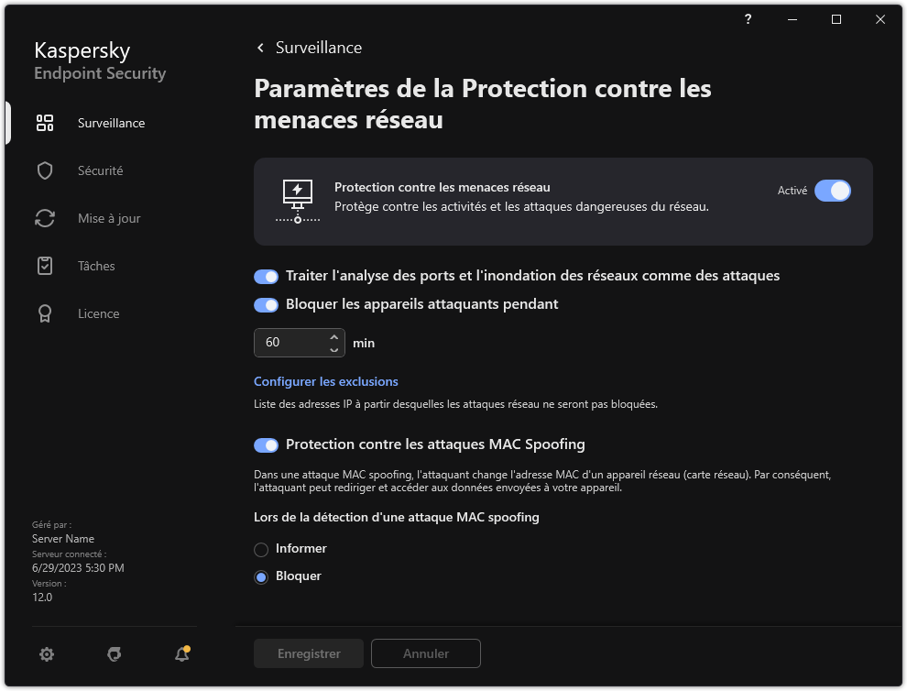The height and width of the screenshot is (691, 907).
Task: Toggle treating port scans as attacks
Action: point(266,276)
